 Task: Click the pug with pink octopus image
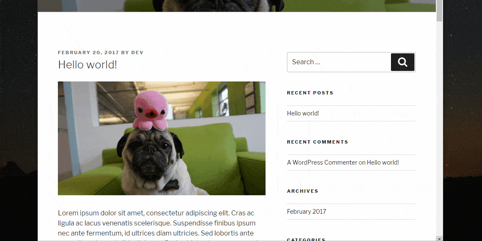pyautogui.click(x=162, y=138)
